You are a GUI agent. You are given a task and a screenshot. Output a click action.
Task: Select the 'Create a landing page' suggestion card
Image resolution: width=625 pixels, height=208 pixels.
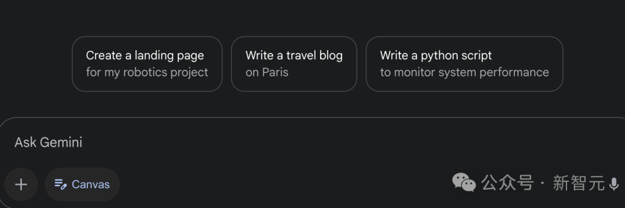147,64
